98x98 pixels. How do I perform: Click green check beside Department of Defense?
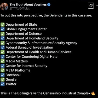(x=3, y=34)
